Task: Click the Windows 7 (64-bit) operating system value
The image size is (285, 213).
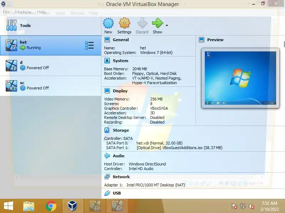Action: (156, 53)
